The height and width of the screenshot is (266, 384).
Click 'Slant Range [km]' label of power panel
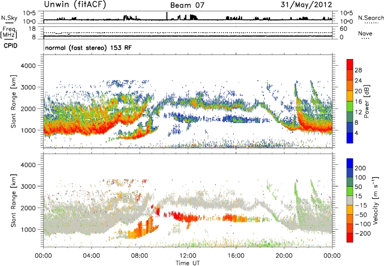(13, 101)
